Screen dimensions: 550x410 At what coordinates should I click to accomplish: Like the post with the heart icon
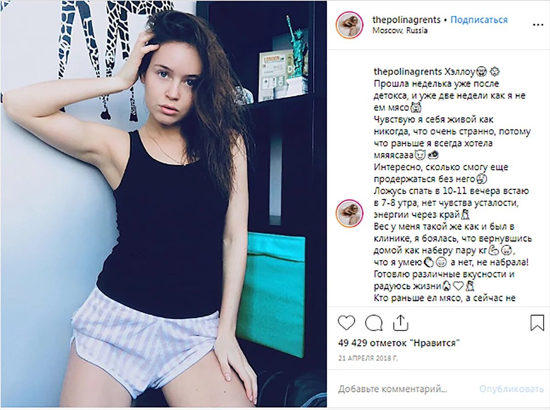346,323
